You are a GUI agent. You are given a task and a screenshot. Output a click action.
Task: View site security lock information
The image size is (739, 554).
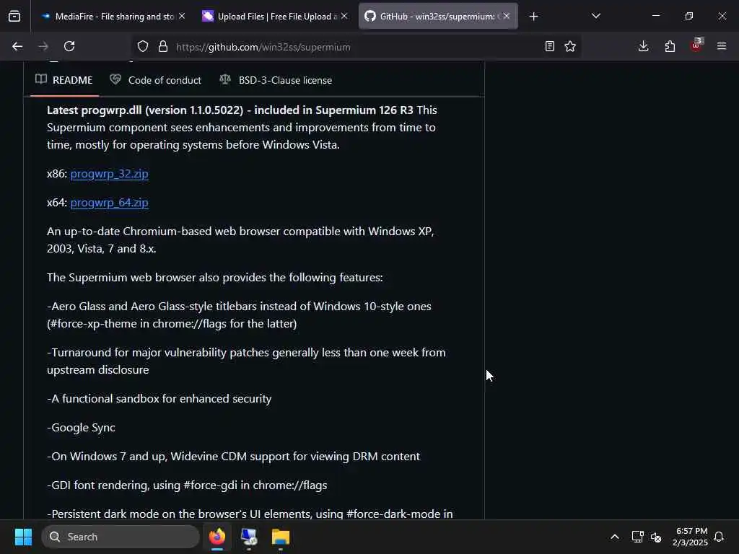pyautogui.click(x=163, y=46)
